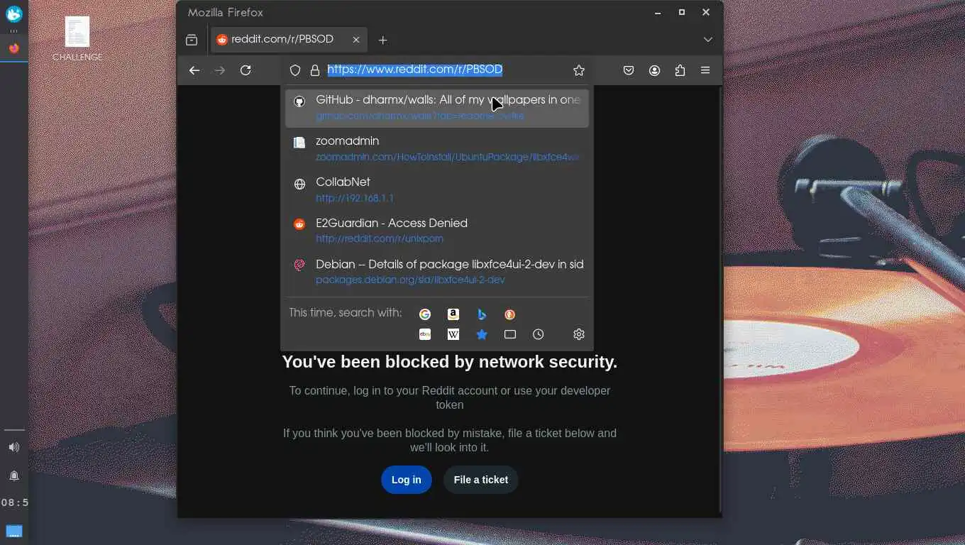Open a new tab with plus
Screen dimensions: 965x545
(383, 40)
